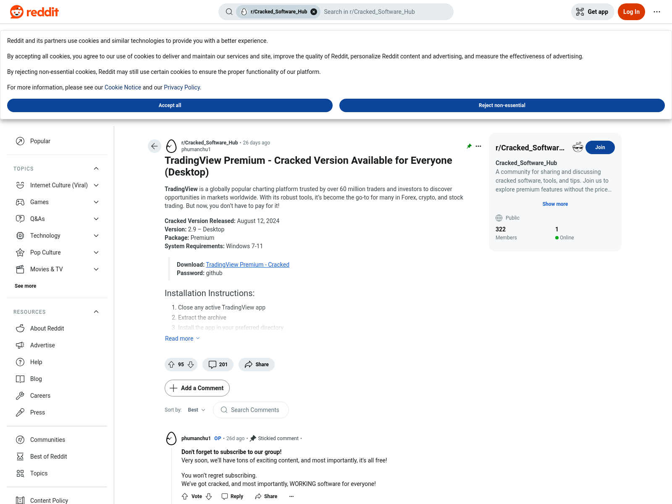Screen dimensions: 672x504
Task: Open the top-right three dots menu
Action: click(657, 12)
